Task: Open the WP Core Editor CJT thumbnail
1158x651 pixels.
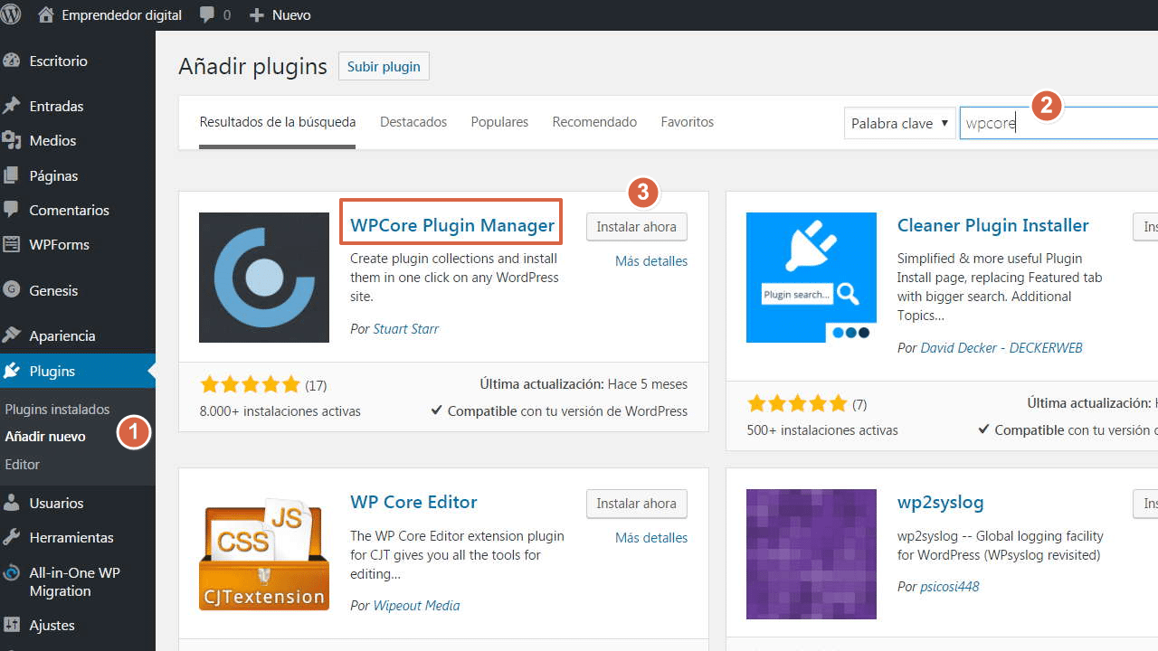Action: [x=264, y=554]
